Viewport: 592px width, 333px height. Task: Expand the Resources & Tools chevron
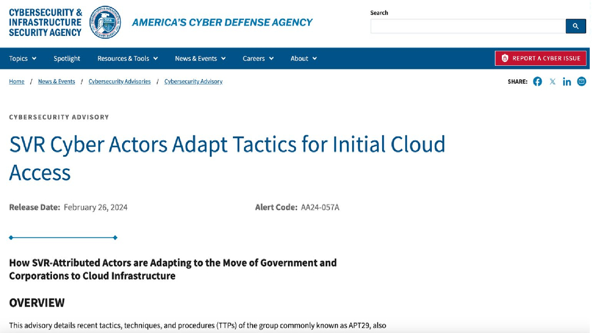(156, 58)
